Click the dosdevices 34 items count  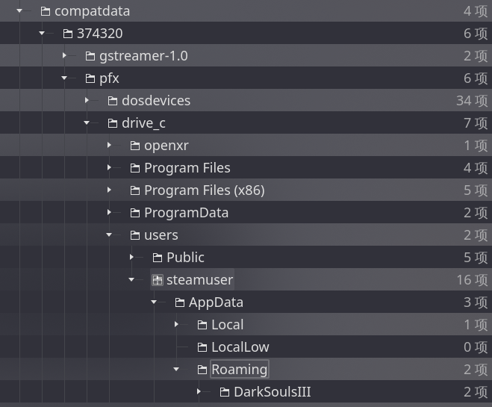[x=472, y=101]
